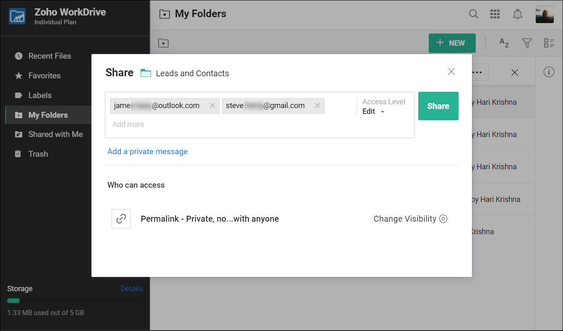Click the storage usage progress bar
563x331 pixels.
(75, 300)
